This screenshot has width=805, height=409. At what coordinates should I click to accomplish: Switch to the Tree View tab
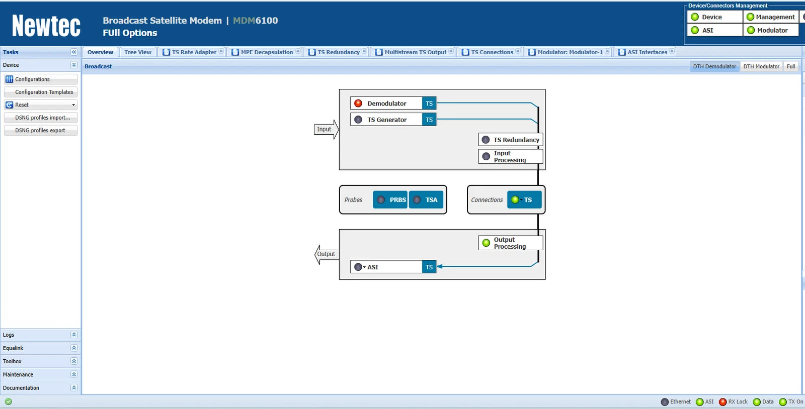(138, 52)
